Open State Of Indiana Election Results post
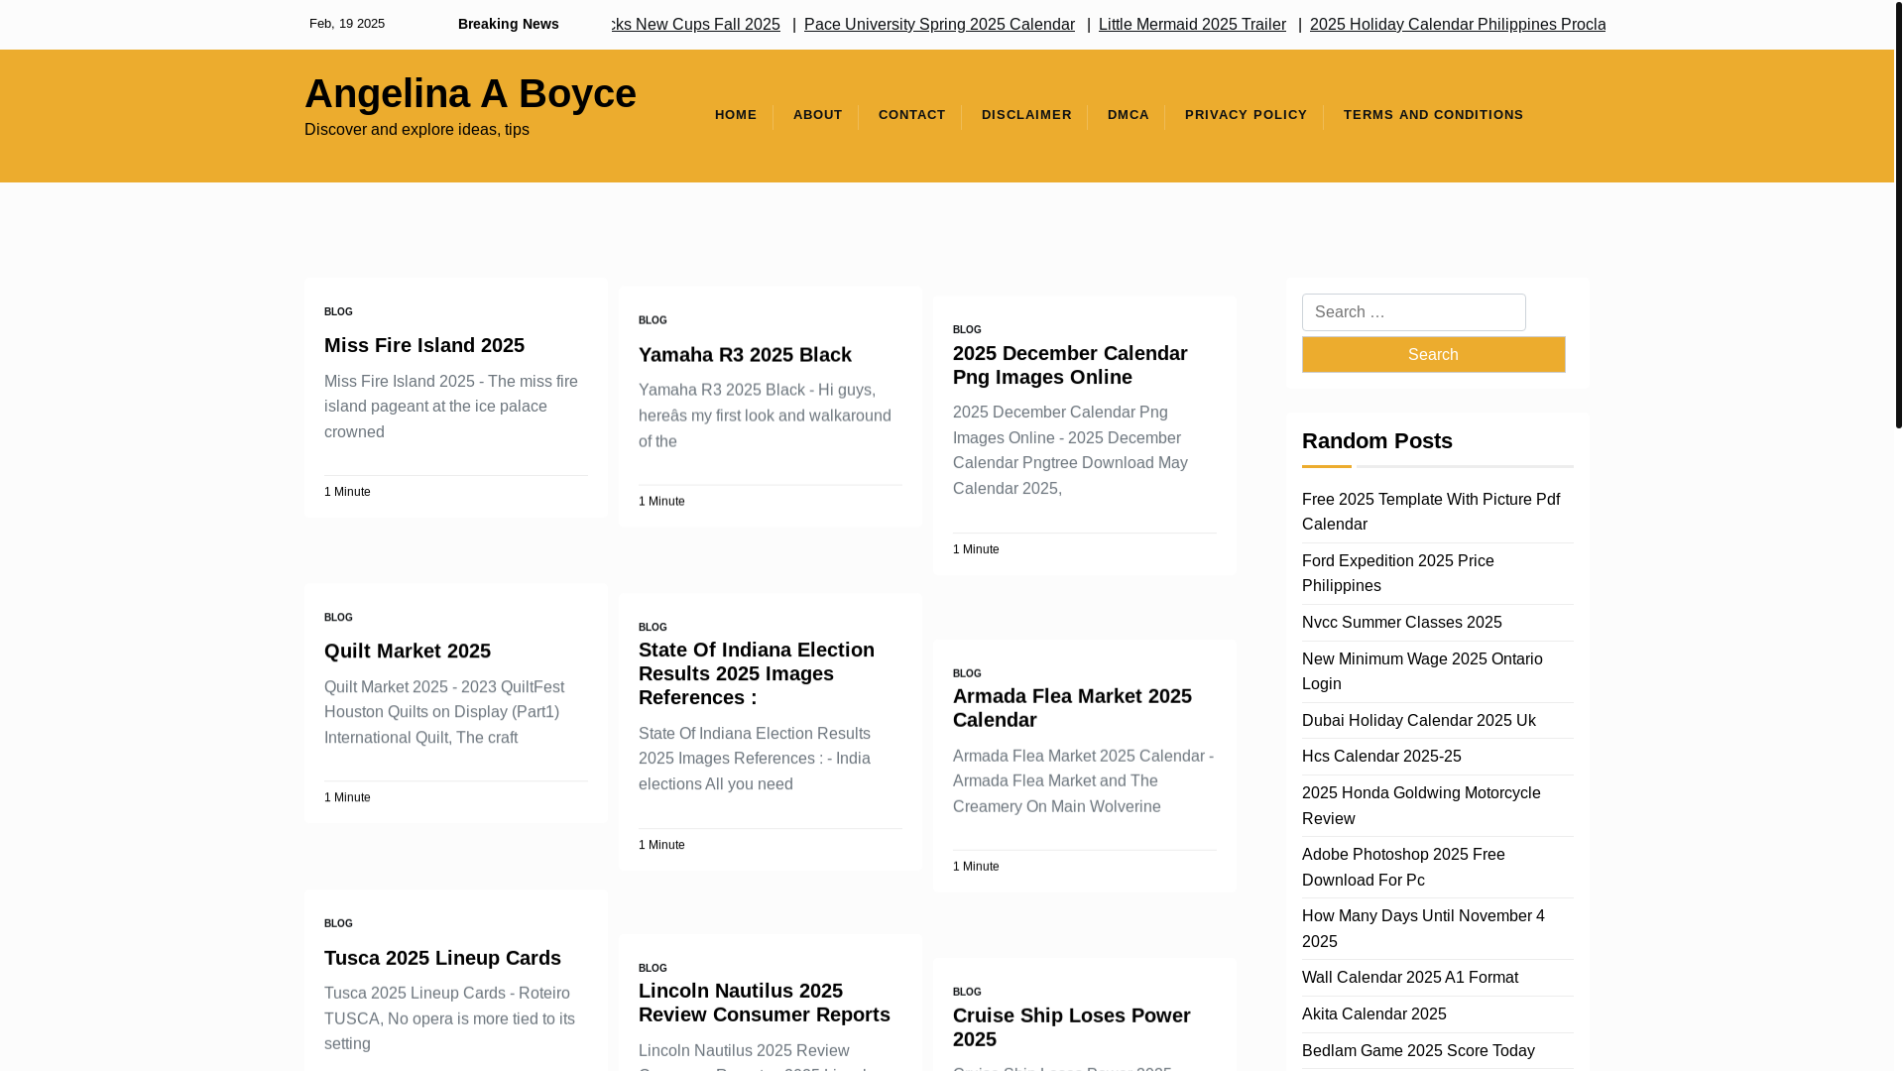 757,673
